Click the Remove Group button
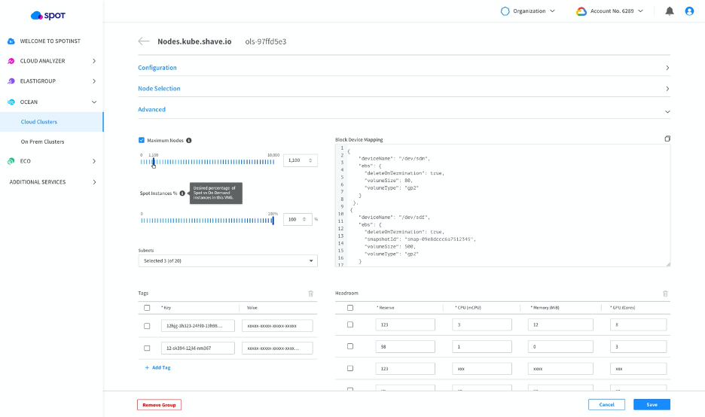The width and height of the screenshot is (705, 417). (159, 405)
